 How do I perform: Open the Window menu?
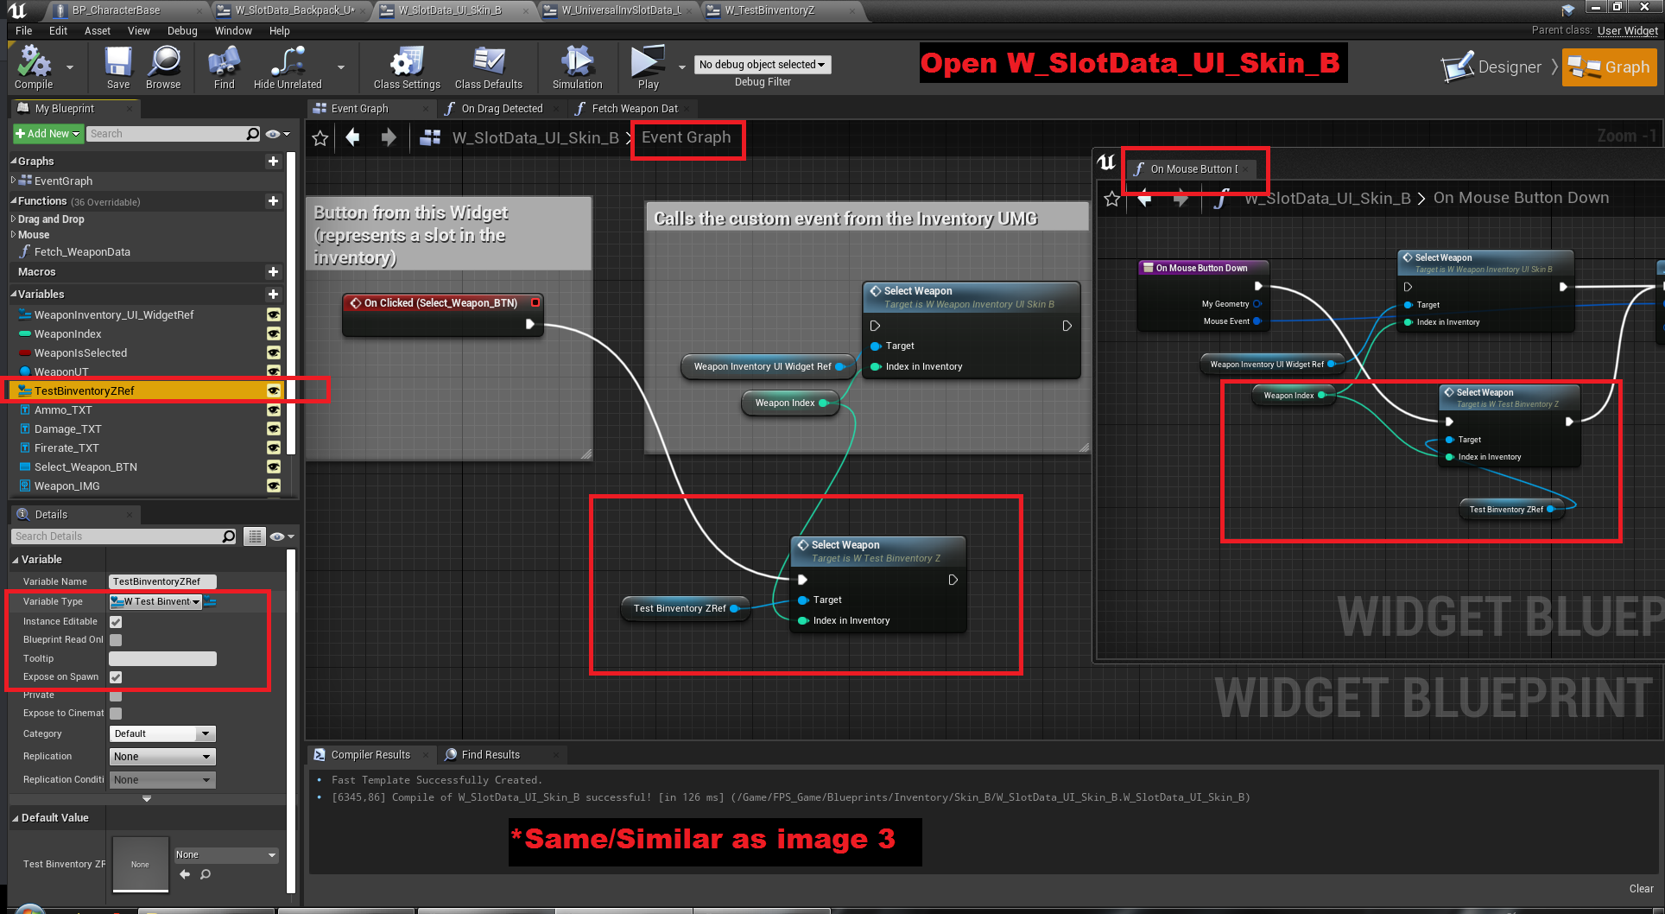233,30
